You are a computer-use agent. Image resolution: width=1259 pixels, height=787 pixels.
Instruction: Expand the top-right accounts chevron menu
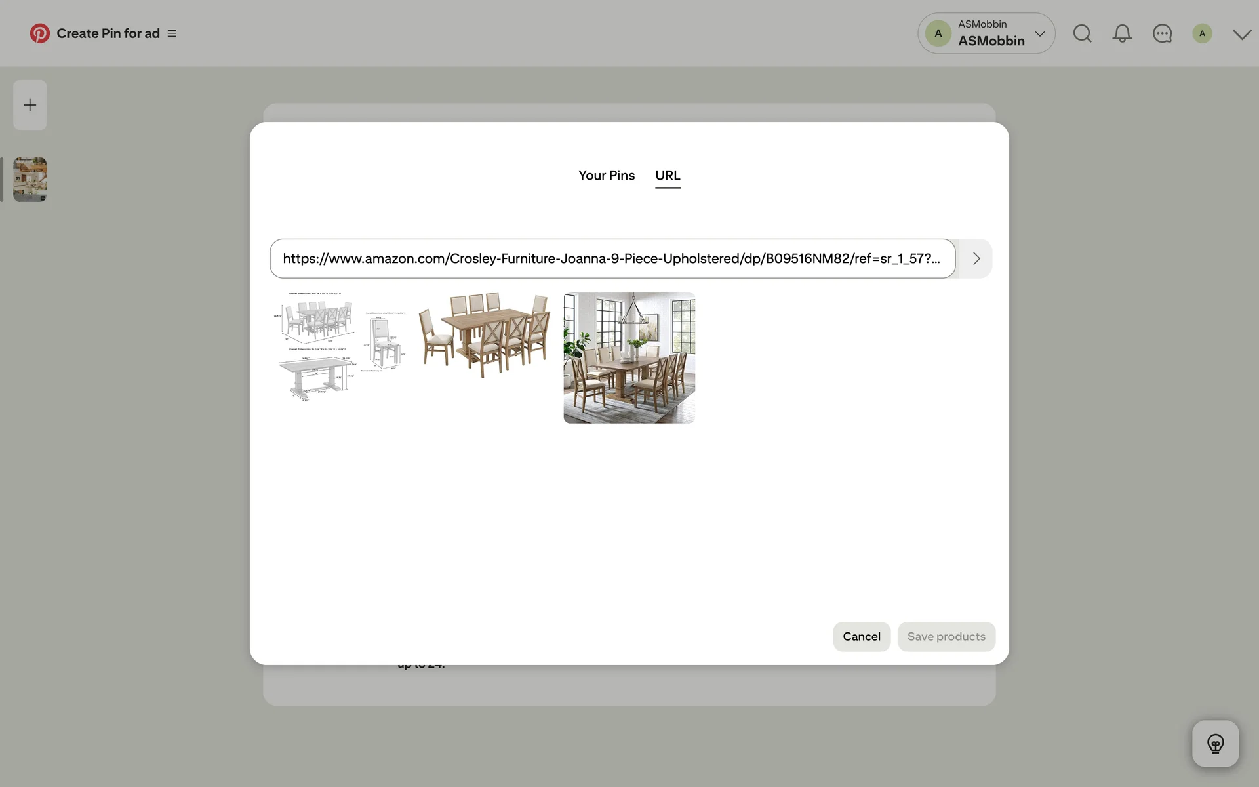(x=1241, y=34)
